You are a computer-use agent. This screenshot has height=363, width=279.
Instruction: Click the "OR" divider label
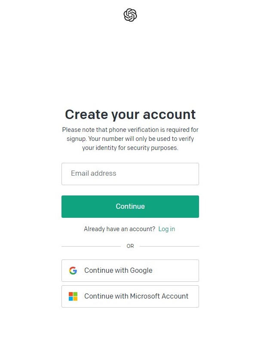[x=130, y=246]
